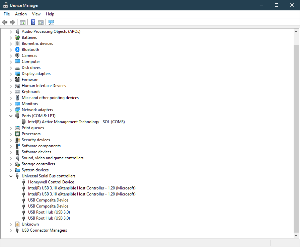This screenshot has height=247, width=300.
Task: Click the scrollbar down arrow
Action: click(x=296, y=235)
